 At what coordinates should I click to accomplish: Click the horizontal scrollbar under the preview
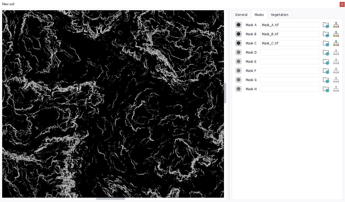point(111,199)
